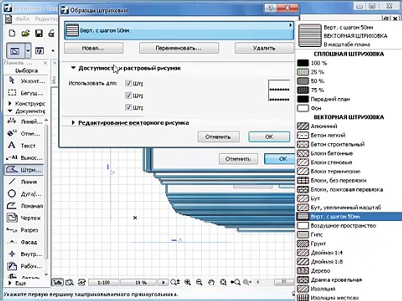Click the zoom out magnifier icon
This screenshot has width=402, height=301.
tap(199, 282)
